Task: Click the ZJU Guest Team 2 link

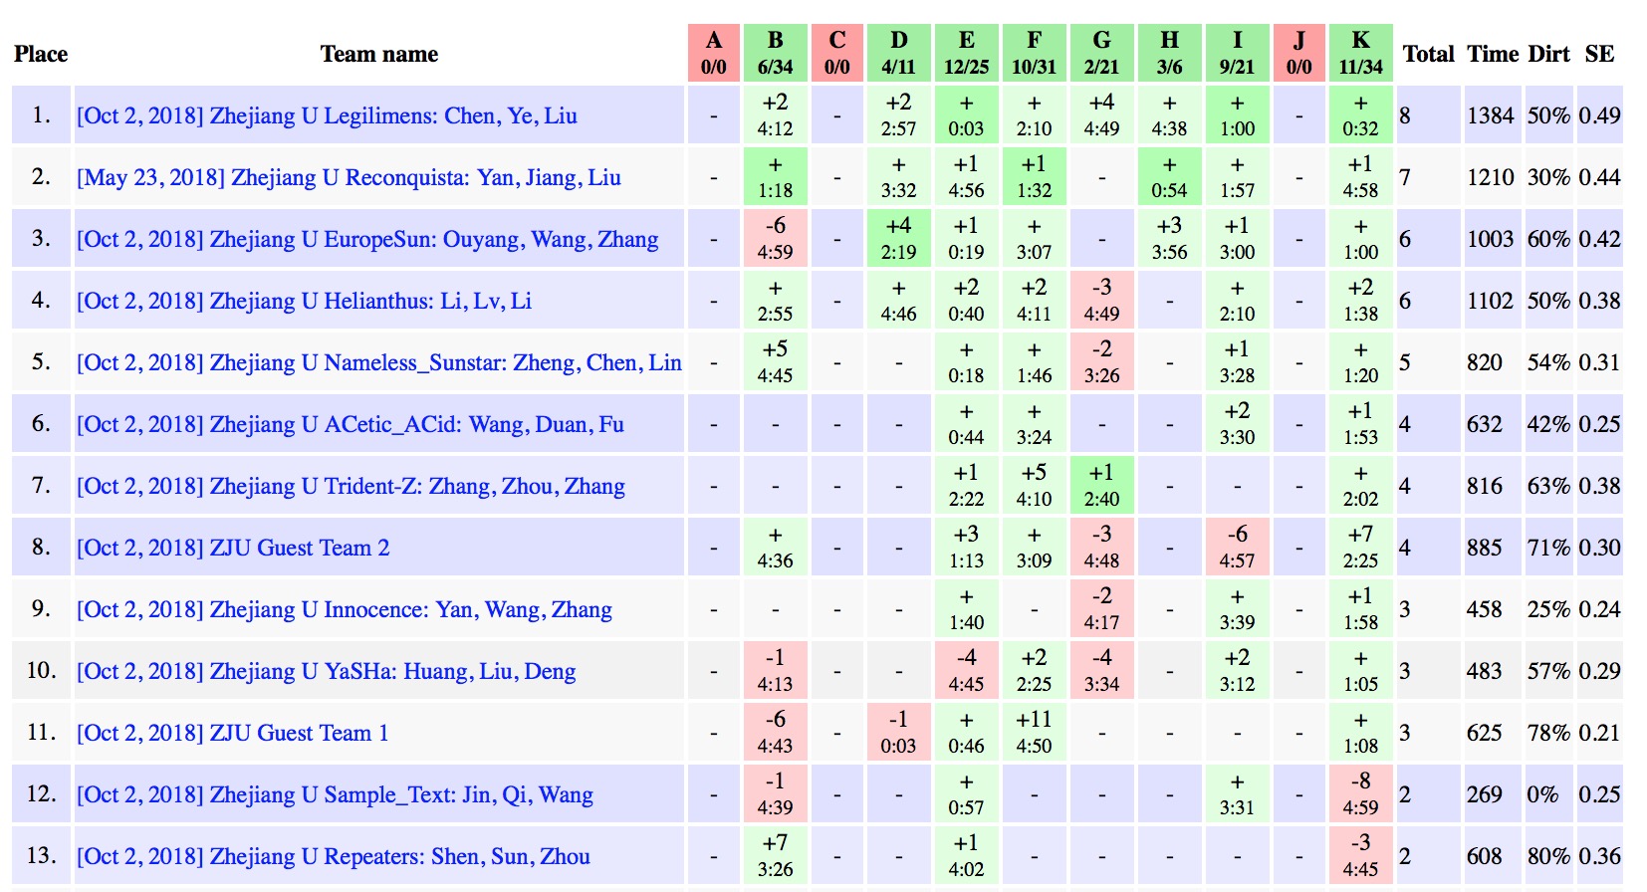Action: click(233, 548)
